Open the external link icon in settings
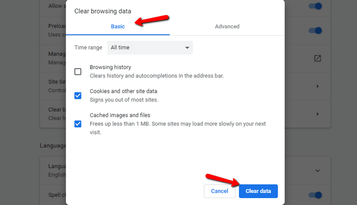This screenshot has width=357, height=205. (x=318, y=58)
